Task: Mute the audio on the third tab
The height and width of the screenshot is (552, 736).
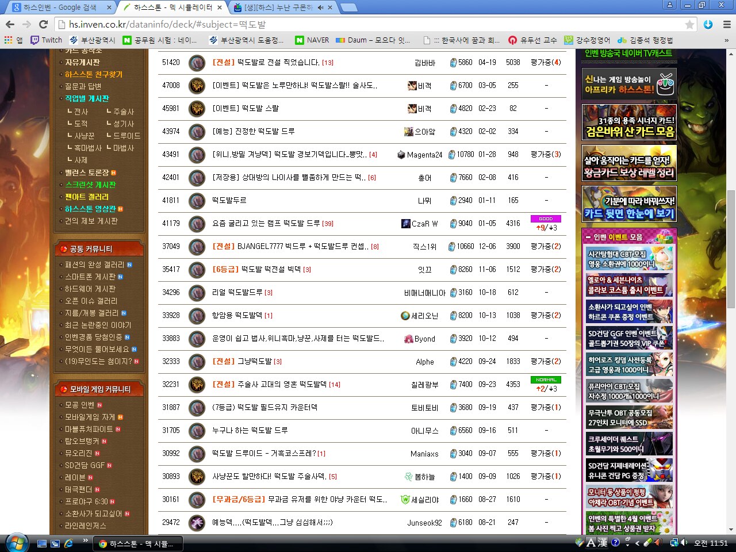Action: (x=320, y=7)
